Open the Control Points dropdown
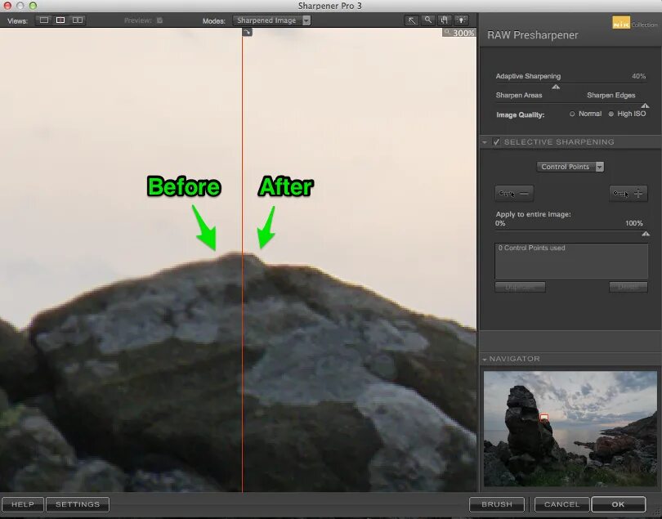The image size is (662, 519). pos(570,167)
